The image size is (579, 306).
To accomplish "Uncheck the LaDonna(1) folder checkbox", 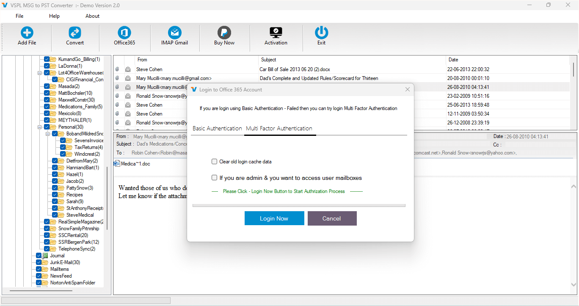I will (x=47, y=66).
